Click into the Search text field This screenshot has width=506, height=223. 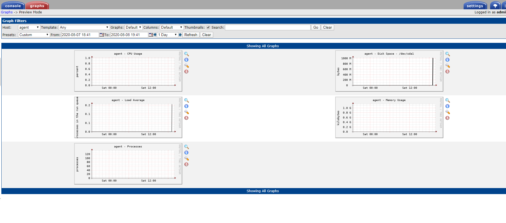click(x=267, y=28)
